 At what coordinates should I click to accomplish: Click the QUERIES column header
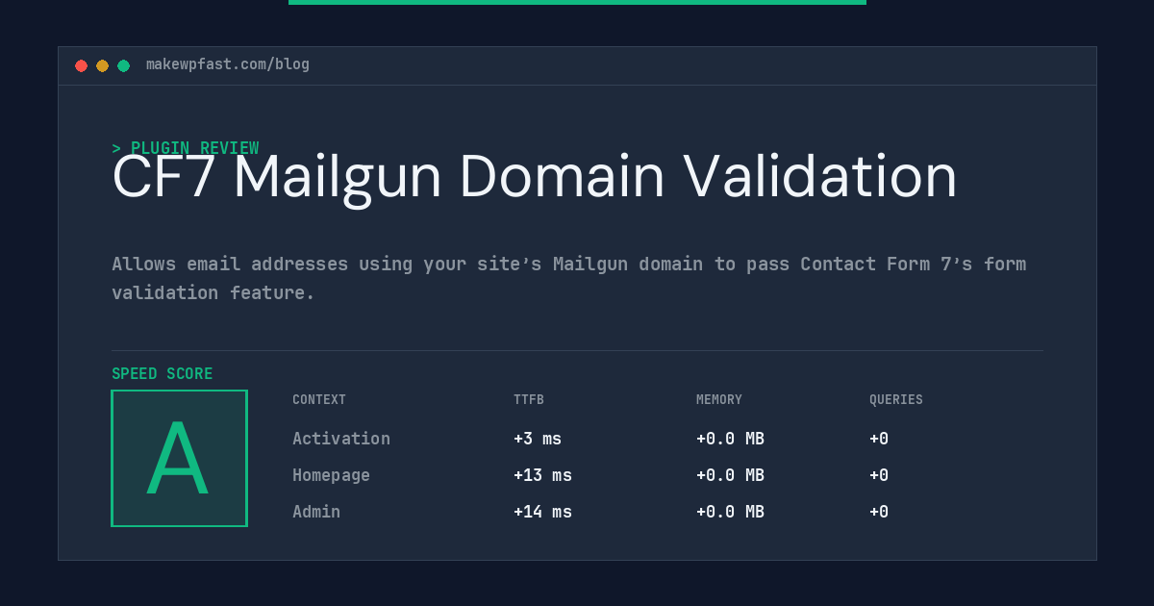tap(896, 400)
